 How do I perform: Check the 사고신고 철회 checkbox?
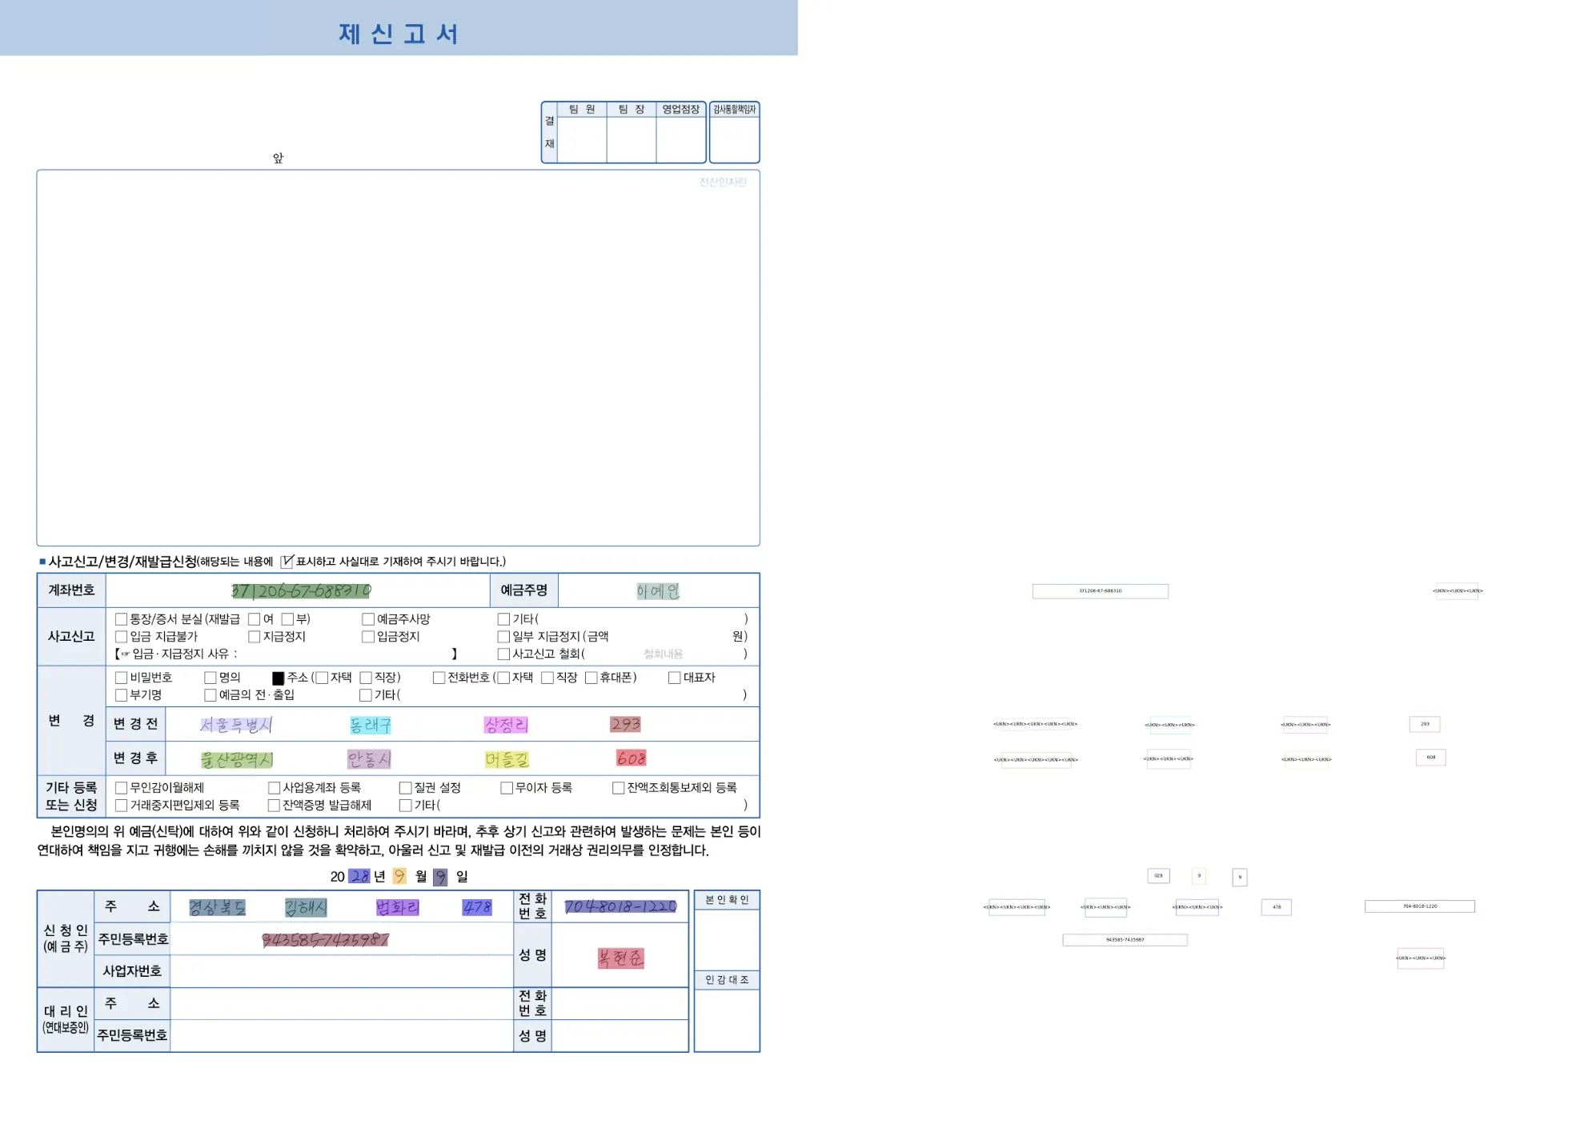[503, 654]
